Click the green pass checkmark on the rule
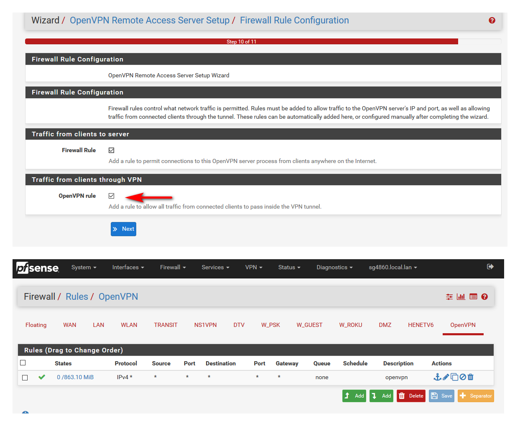 tap(42, 377)
